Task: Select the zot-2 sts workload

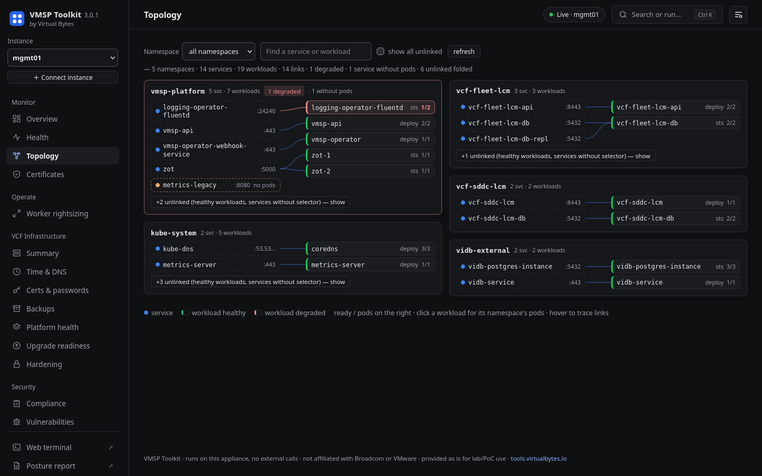Action: 370,171
